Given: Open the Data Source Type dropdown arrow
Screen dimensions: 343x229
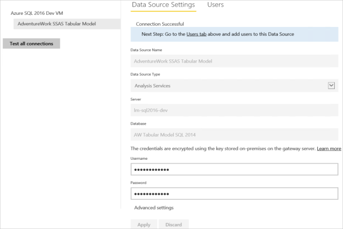Looking at the screenshot, I should click(331, 85).
